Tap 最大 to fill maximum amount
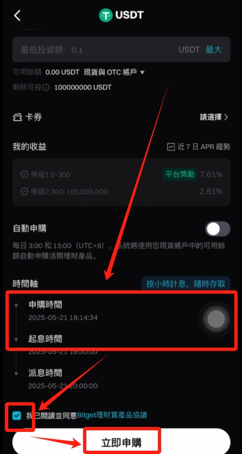The image size is (242, 454). [213, 50]
